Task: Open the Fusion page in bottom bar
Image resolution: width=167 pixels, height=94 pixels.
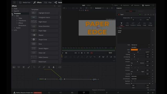Action: pyautogui.click(x=83, y=93)
